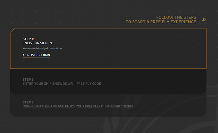Select the Step 1 heading label

(28, 39)
